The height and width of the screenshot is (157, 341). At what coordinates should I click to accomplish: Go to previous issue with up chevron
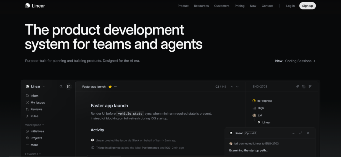(232, 87)
